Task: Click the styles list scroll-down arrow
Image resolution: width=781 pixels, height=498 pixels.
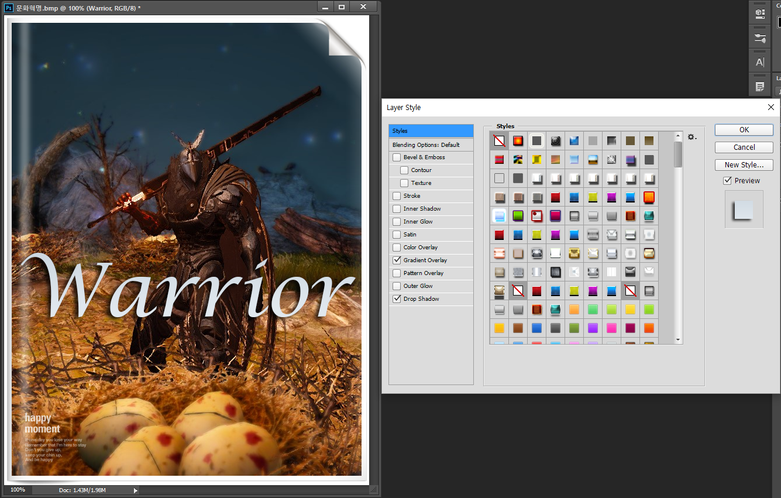Action: pos(678,340)
